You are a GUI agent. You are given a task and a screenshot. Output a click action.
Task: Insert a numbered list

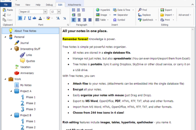[x=78, y=10]
